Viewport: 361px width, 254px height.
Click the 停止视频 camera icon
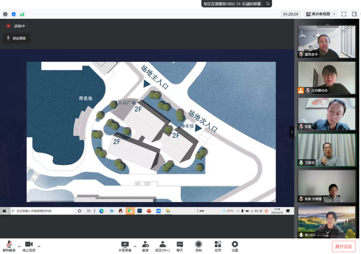click(29, 244)
